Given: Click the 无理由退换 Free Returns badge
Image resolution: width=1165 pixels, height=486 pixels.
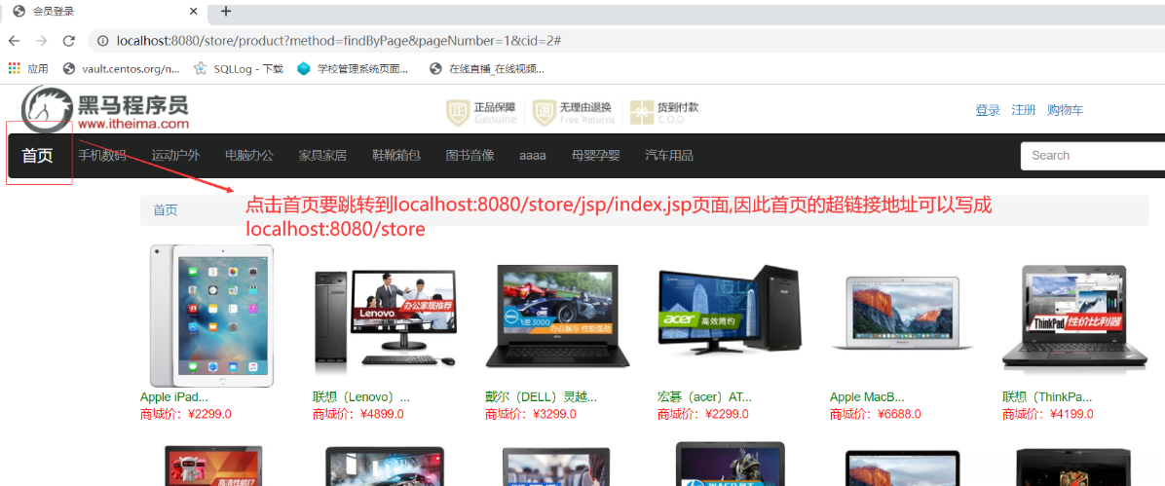Looking at the screenshot, I should click(574, 113).
